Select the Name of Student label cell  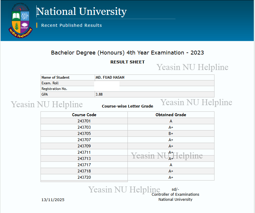coord(55,77)
